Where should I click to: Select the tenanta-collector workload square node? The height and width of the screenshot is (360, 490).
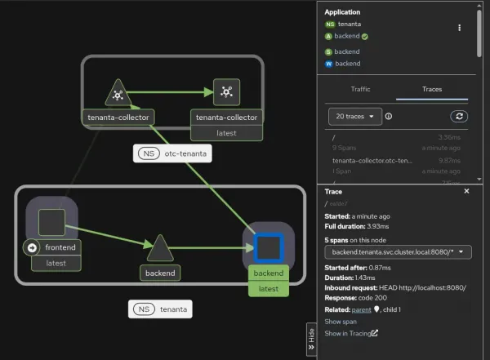[226, 92]
